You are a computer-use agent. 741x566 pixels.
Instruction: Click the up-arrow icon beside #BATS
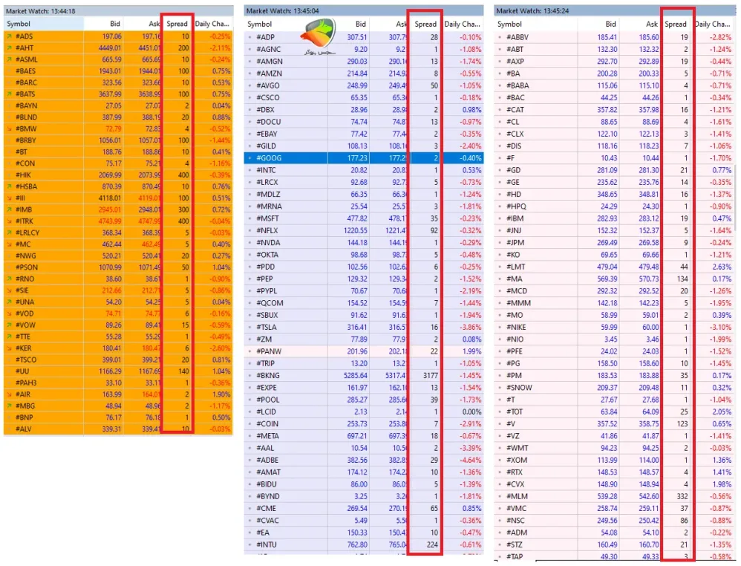(10, 94)
